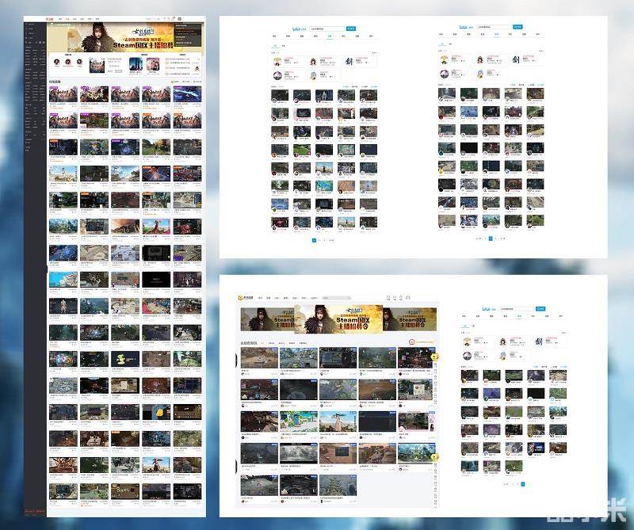
Task: Select the blue underlined category tab in the top-middle page
Action: point(330,36)
